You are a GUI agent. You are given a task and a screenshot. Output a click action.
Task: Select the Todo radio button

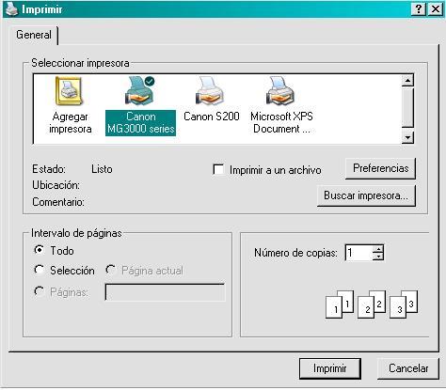point(39,250)
